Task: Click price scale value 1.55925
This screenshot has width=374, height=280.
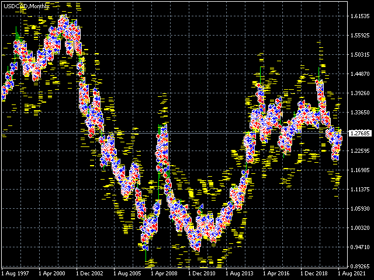Action: click(x=360, y=35)
